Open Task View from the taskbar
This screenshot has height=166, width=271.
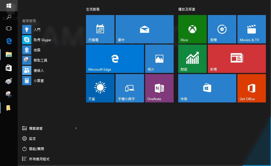pos(9,28)
